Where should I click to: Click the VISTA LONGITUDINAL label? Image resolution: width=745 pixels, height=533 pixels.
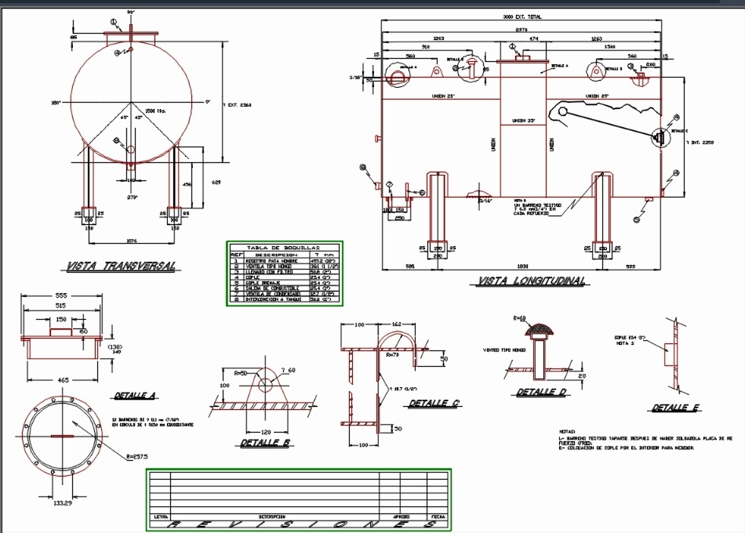point(532,279)
